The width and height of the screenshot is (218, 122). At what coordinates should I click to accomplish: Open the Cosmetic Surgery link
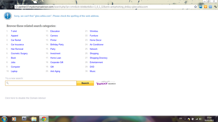coord(19,54)
